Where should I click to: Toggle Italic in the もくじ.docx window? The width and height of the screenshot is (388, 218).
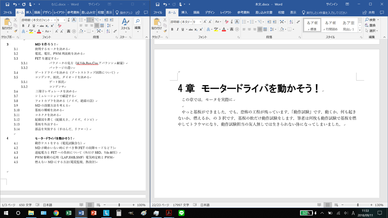coord(29,26)
